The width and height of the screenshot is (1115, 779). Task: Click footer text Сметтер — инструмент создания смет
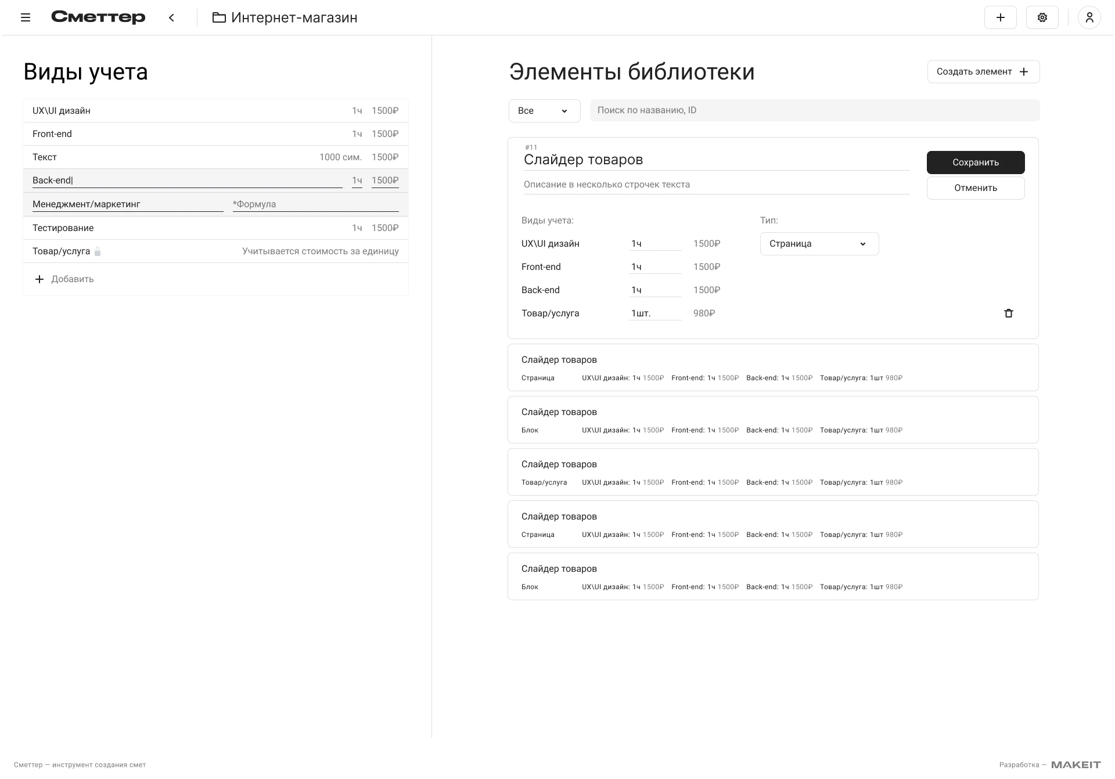pyautogui.click(x=80, y=765)
